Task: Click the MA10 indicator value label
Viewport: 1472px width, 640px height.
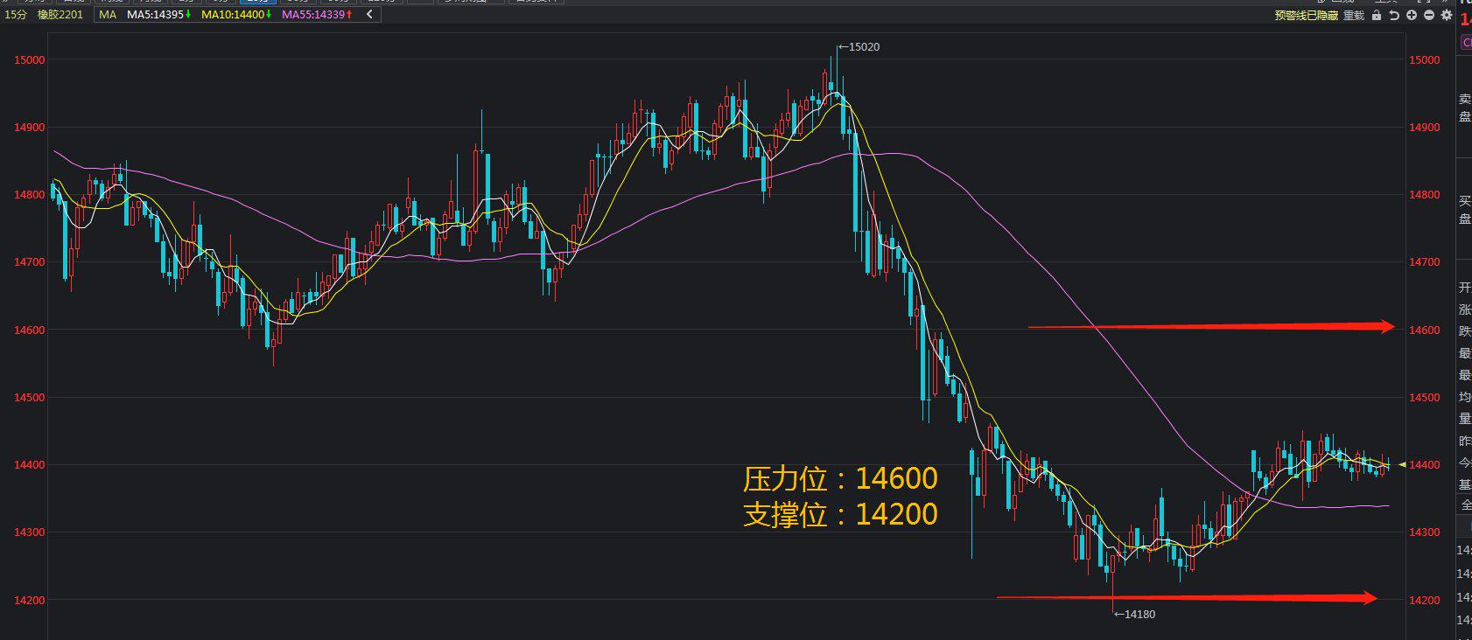Action: (x=235, y=15)
